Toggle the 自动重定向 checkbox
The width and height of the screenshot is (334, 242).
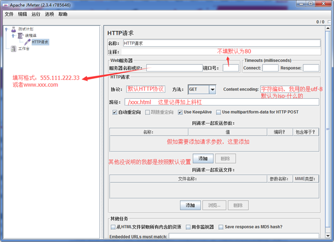115,112
